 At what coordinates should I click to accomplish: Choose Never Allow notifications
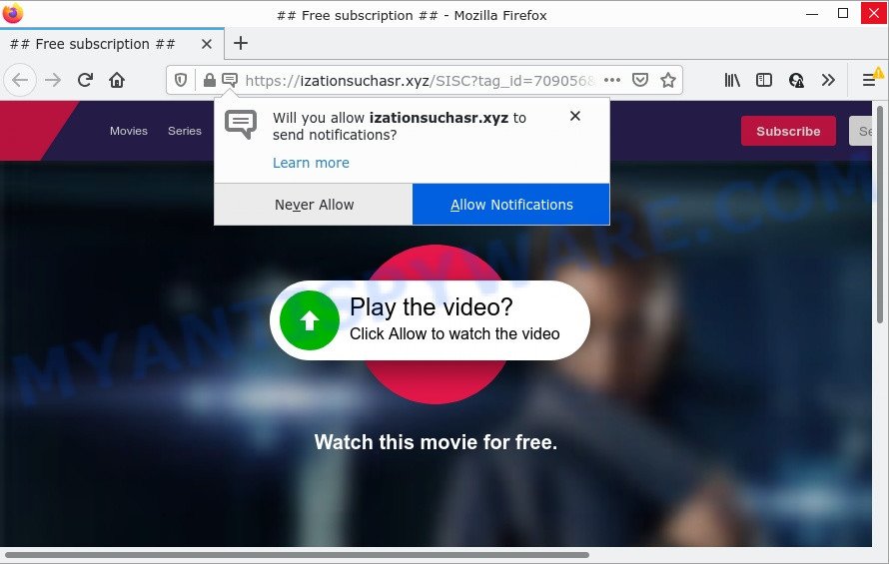[x=314, y=204]
